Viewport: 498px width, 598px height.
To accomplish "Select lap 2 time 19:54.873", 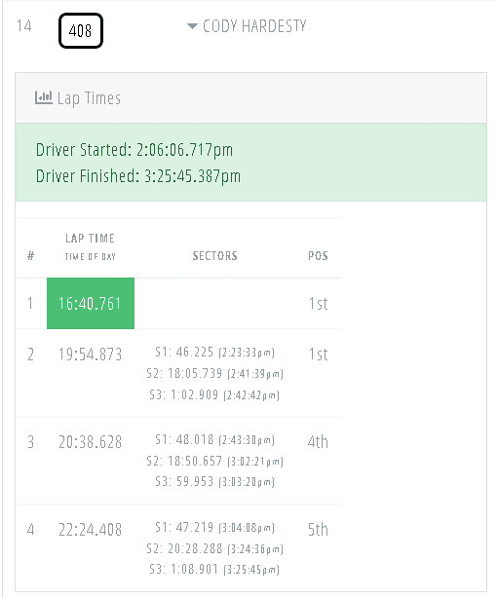I will [90, 355].
